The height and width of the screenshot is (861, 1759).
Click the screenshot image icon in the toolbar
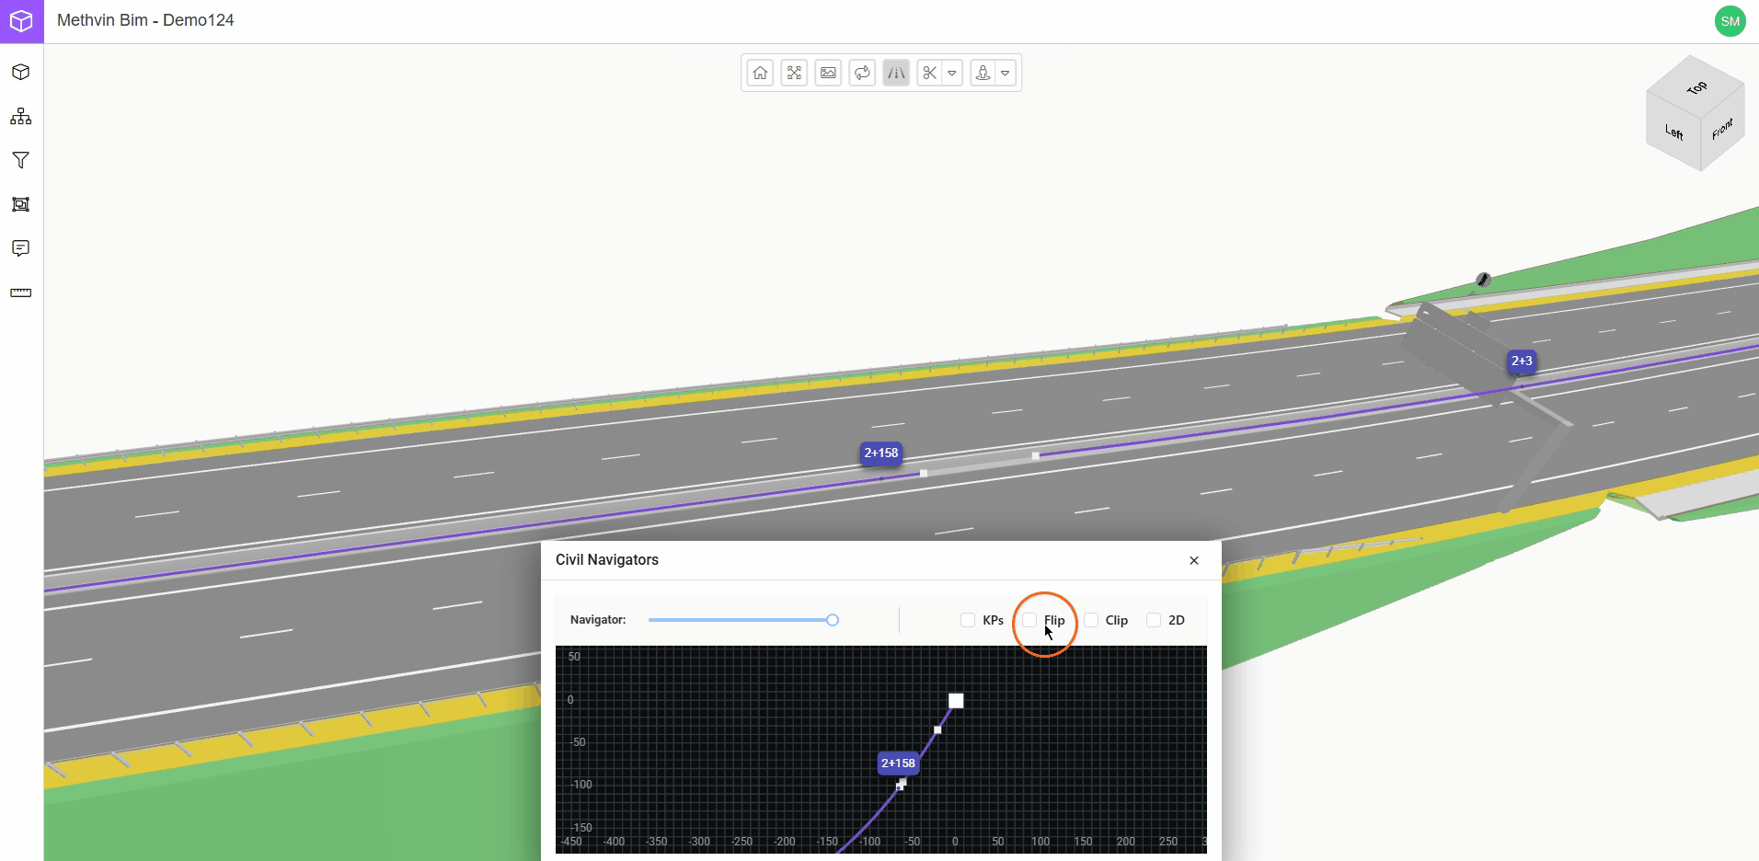pos(828,72)
